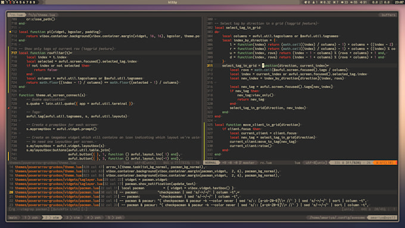
Task: Switch to tmux window 5 zsh
Action: coord(114,218)
